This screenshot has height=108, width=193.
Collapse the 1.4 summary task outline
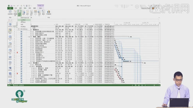(x=28, y=63)
